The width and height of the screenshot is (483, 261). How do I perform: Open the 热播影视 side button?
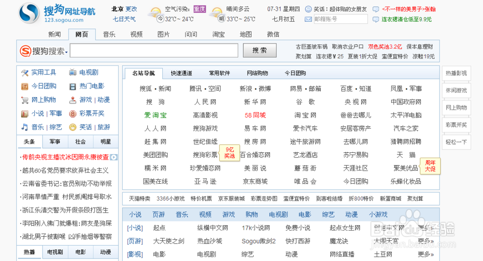pos(456,73)
